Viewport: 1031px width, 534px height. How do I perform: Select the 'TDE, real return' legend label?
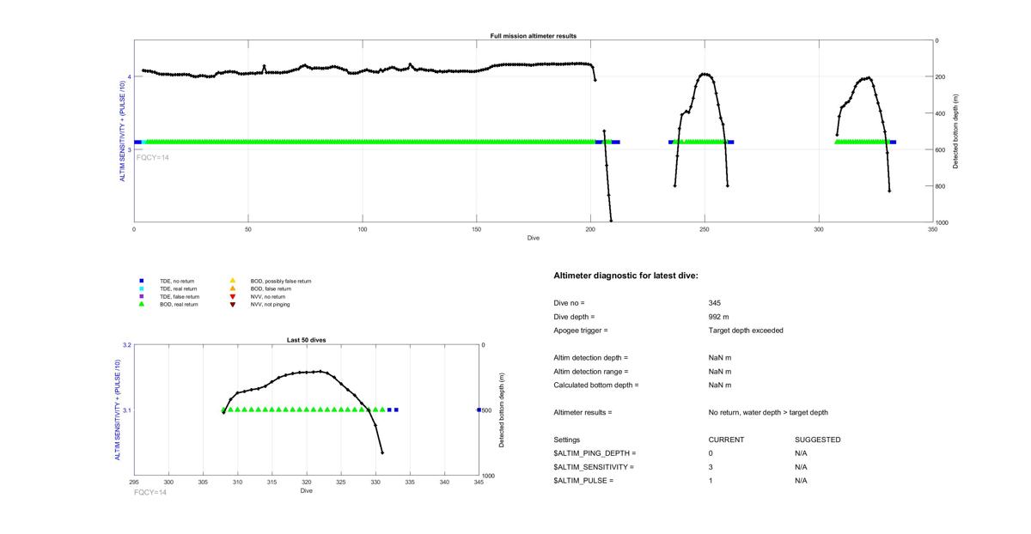[179, 288]
